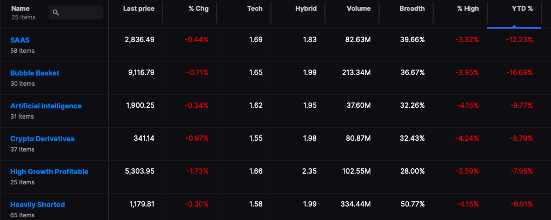551x220 pixels.
Task: Sort table by Volume column
Action: pos(359,9)
